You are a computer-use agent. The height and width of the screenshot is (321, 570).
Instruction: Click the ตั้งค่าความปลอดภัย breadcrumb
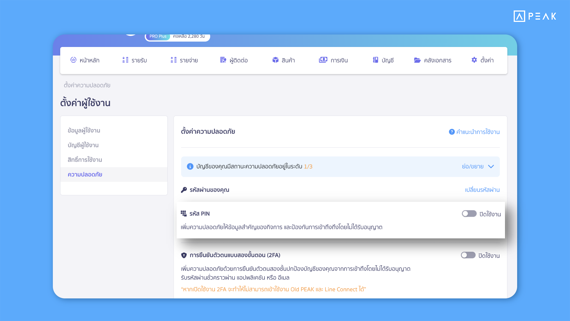pos(87,85)
